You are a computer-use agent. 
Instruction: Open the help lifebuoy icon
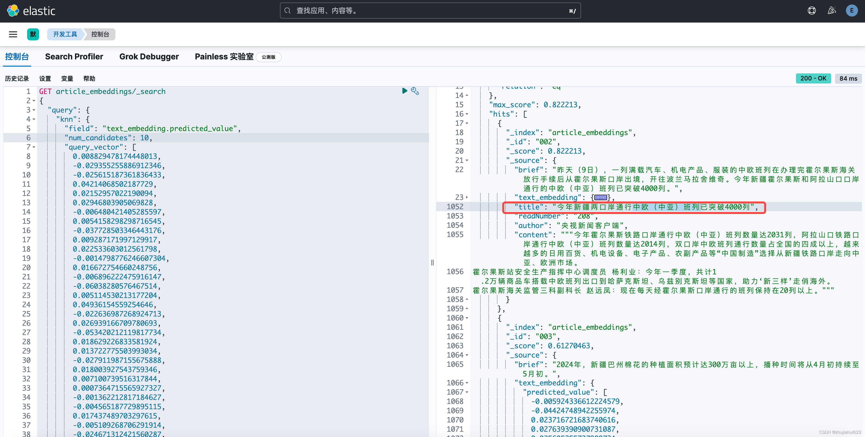click(812, 11)
